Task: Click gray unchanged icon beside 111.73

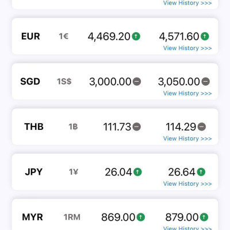Action: tap(137, 126)
